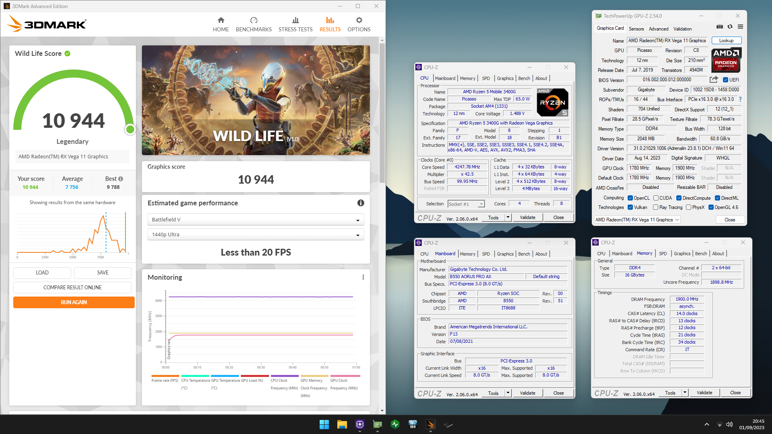Toggle the Ray Tracing checkbox

655,207
